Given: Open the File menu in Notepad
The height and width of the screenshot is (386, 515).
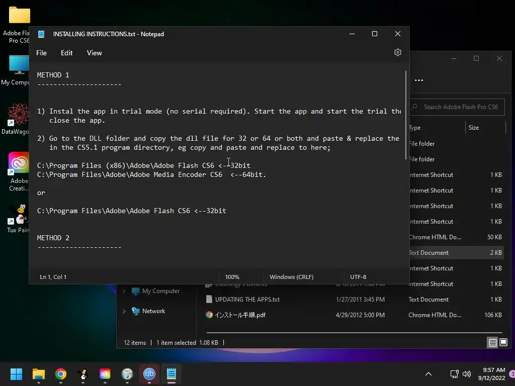Looking at the screenshot, I should [41, 53].
